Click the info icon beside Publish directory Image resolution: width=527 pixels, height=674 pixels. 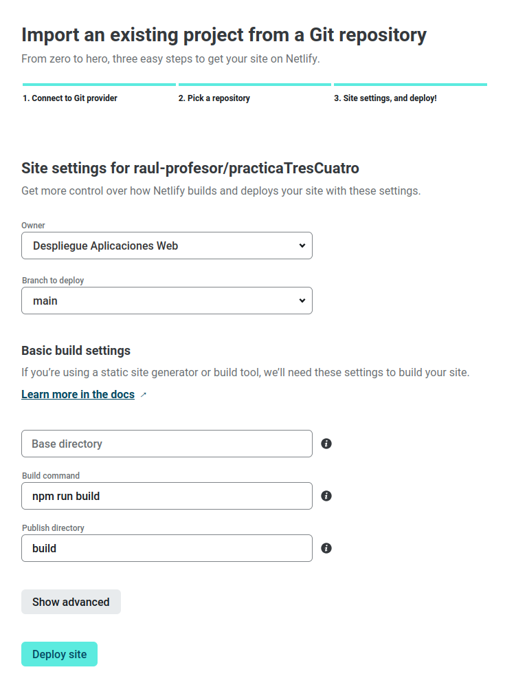tap(326, 548)
